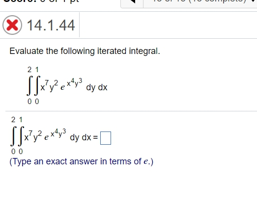Click the italic e in the top integrand
This screenshot has height=209, width=257.
click(62, 87)
